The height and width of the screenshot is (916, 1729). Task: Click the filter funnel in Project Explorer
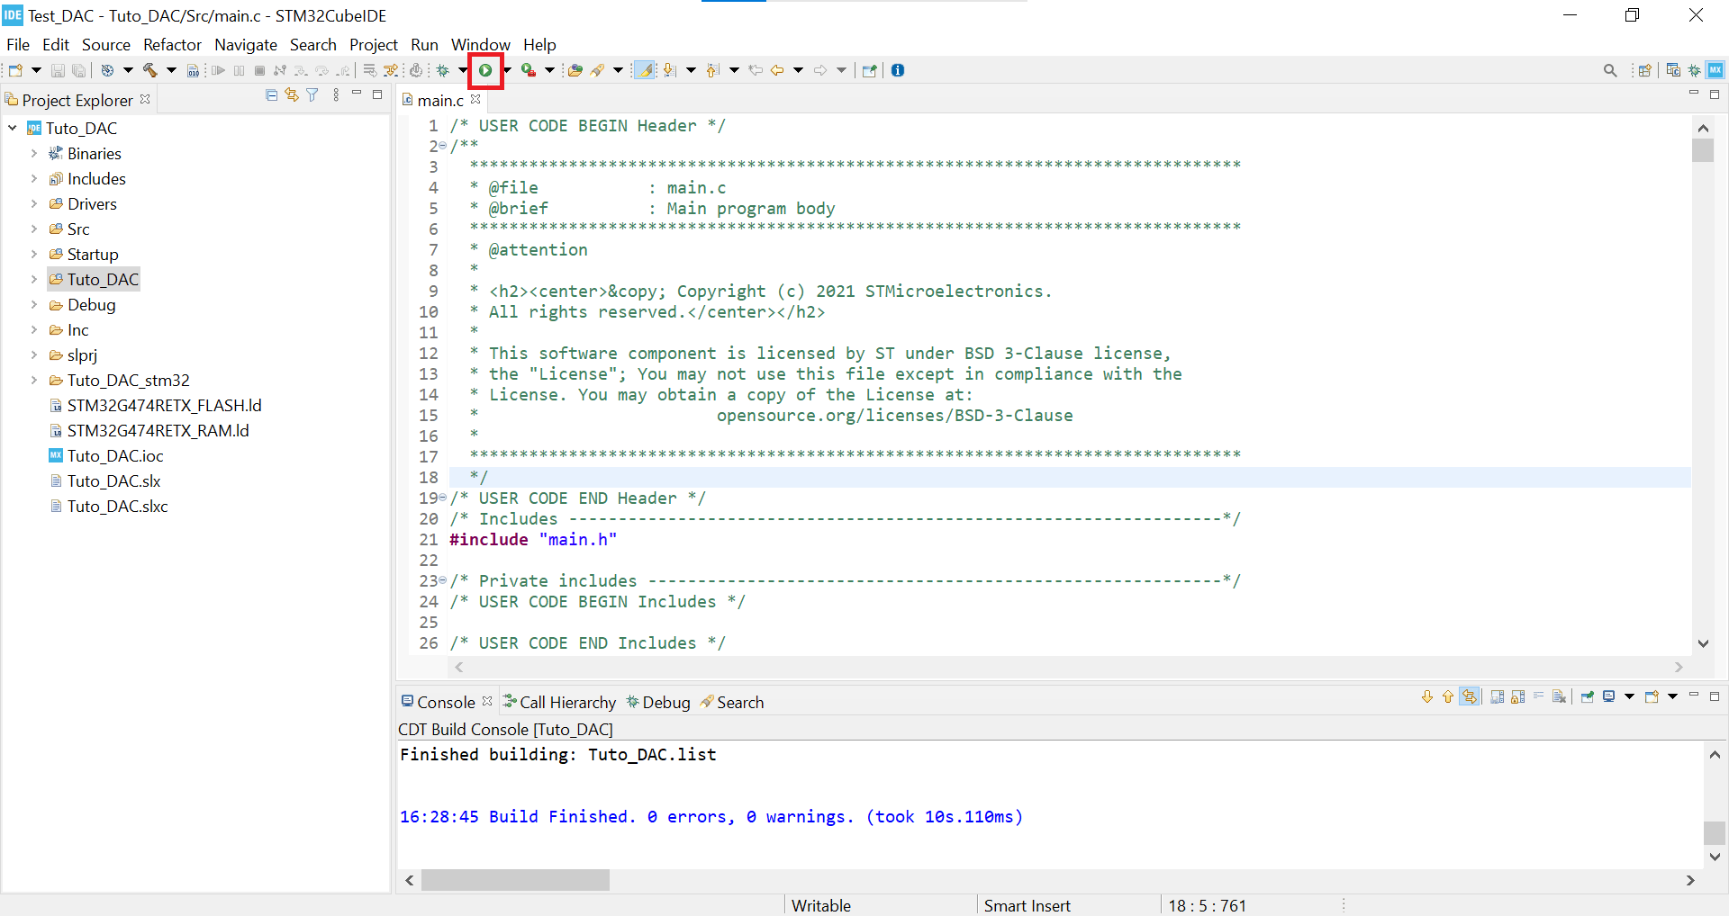click(x=312, y=94)
